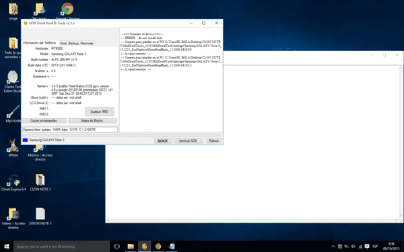Click the 'Mapa de Blocks' button
The height and width of the screenshot is (252, 404).
[x=92, y=120]
